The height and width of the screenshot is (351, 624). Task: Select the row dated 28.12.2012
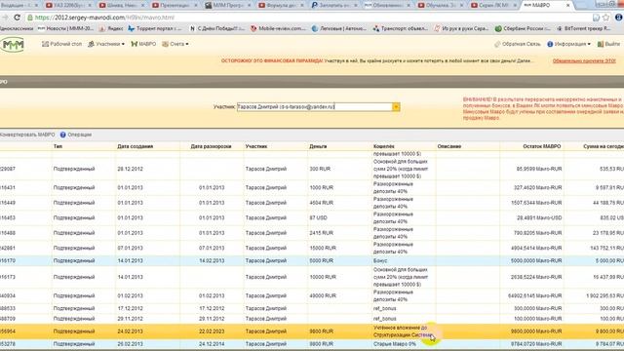pyautogui.click(x=312, y=169)
